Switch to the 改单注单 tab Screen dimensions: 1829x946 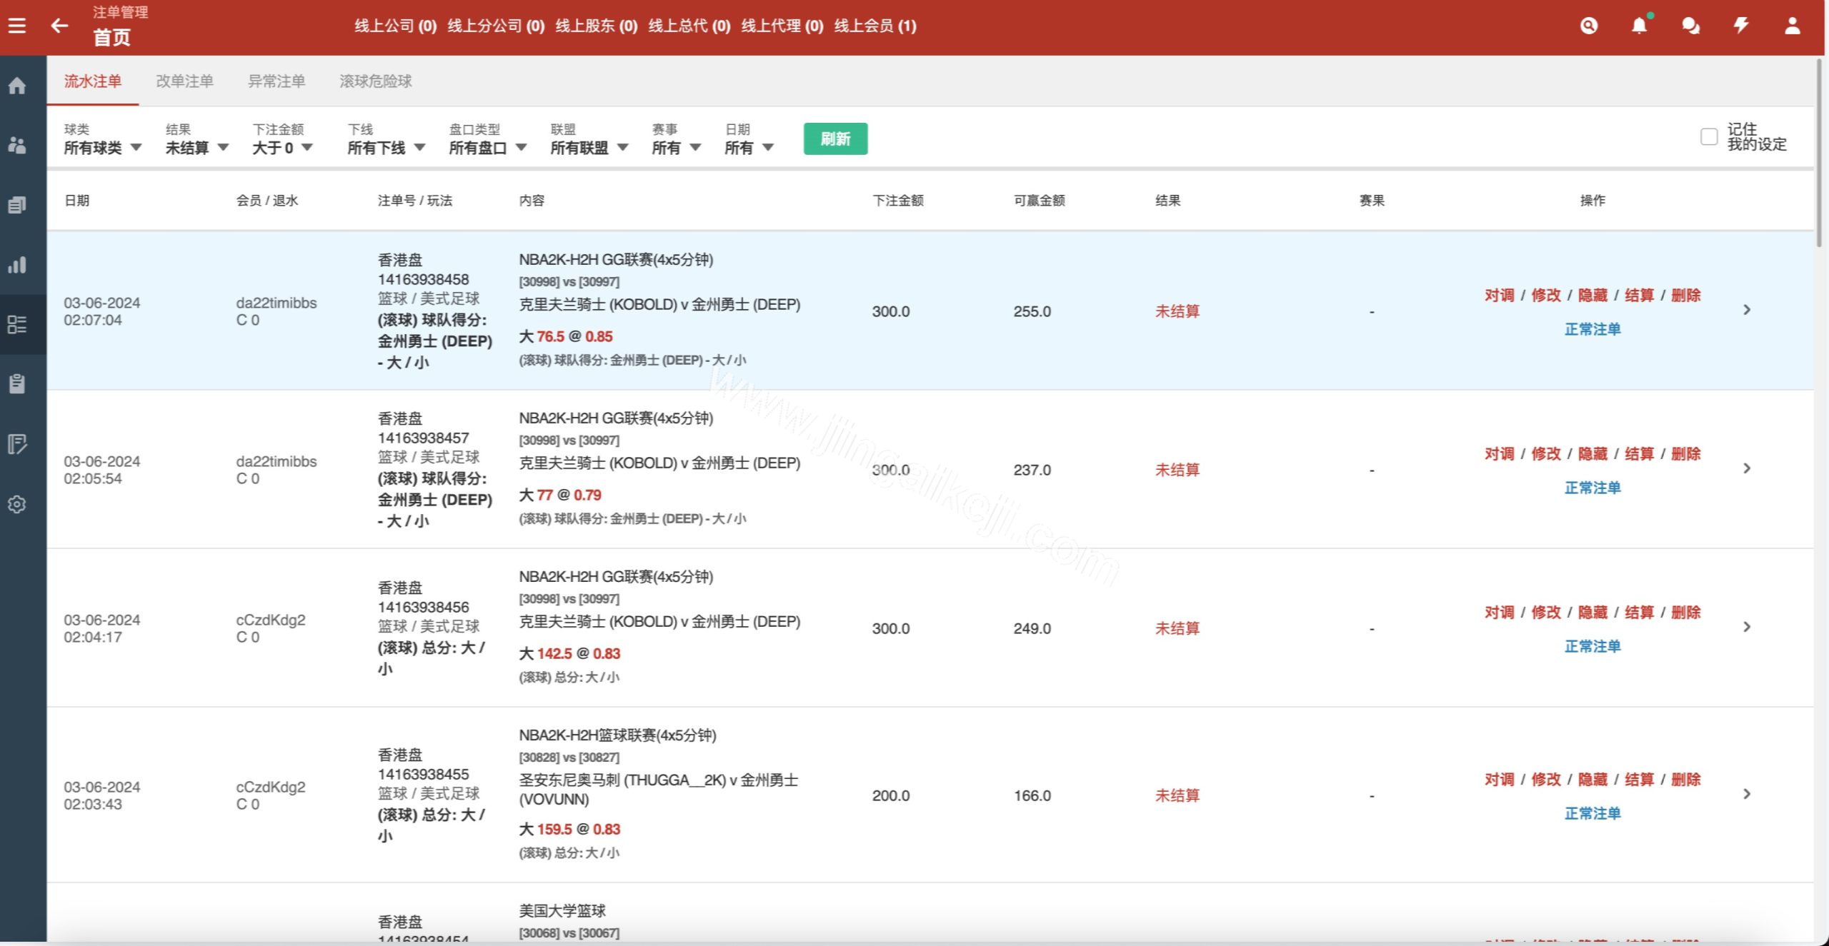[x=184, y=81]
